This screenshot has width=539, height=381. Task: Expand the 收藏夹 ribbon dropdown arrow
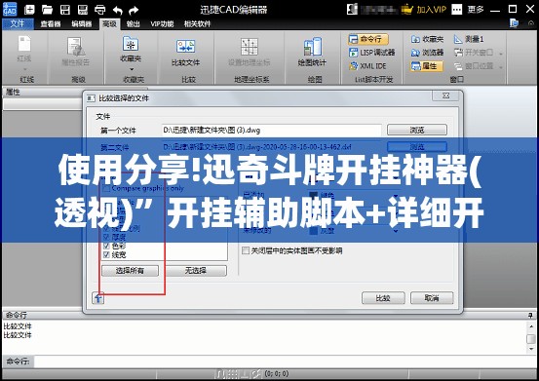131,69
